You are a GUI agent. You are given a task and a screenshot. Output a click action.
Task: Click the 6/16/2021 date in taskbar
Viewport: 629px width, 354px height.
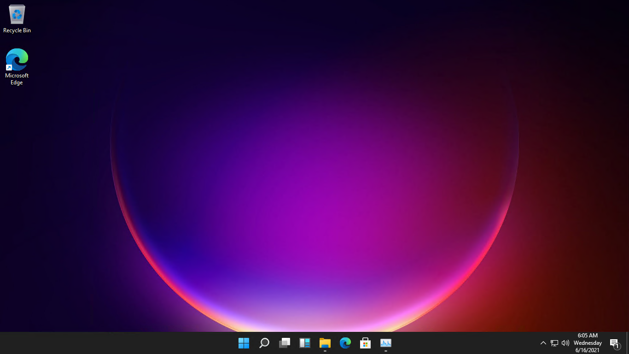(588, 350)
